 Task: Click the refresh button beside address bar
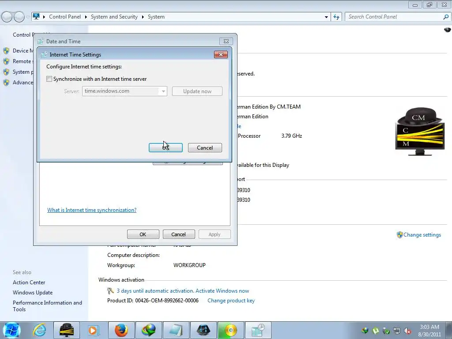click(336, 17)
